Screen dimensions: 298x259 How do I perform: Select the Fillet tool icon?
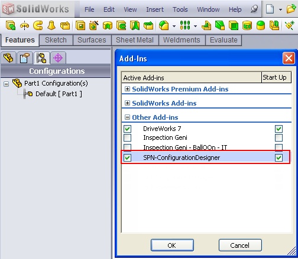click(164, 25)
